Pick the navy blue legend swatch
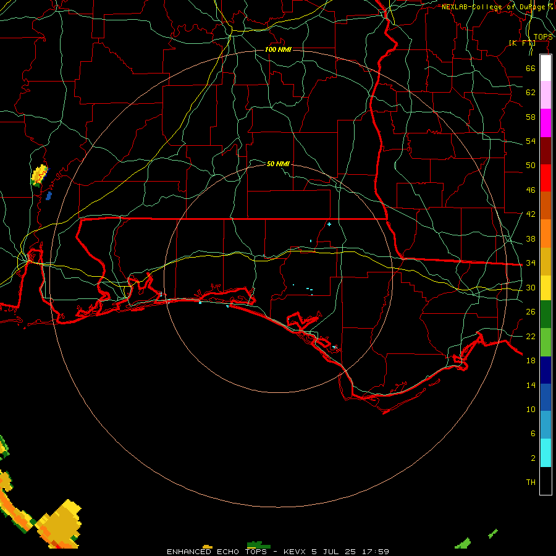 click(x=545, y=370)
